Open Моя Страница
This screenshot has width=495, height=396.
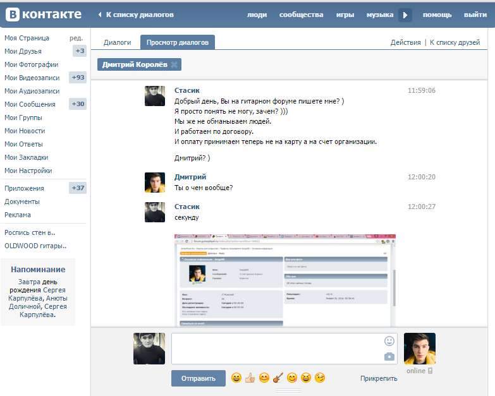click(x=27, y=38)
